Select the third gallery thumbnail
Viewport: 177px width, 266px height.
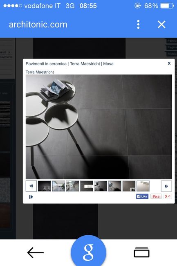[72, 186]
